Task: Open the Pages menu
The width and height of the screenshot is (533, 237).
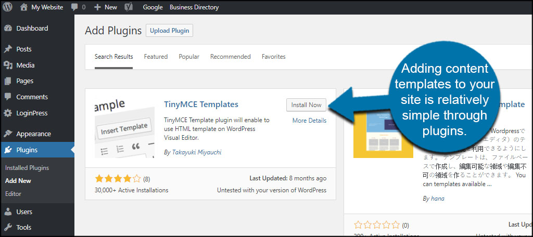Action: pos(25,81)
